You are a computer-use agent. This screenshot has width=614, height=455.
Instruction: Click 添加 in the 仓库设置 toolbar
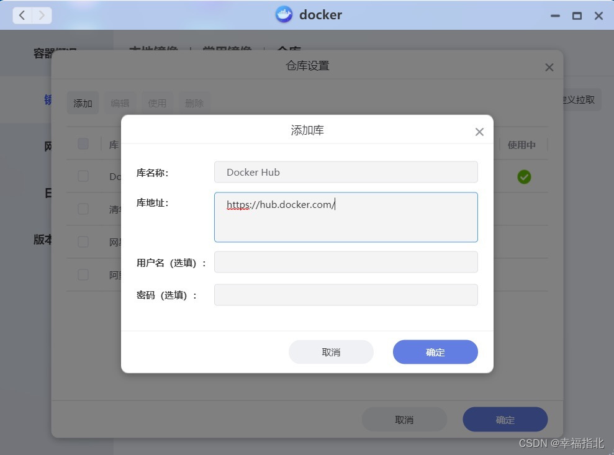click(x=83, y=104)
